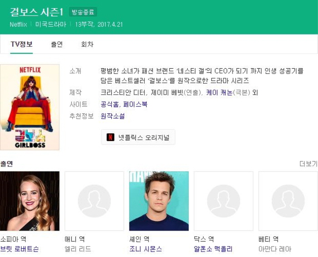Click placeholder avatar icon for 베티 역
The height and width of the screenshot is (257, 318).
coord(288,201)
